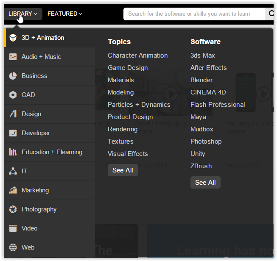The width and height of the screenshot is (277, 261).
Task: Open Particles + Dynamics topic
Action: (x=139, y=105)
